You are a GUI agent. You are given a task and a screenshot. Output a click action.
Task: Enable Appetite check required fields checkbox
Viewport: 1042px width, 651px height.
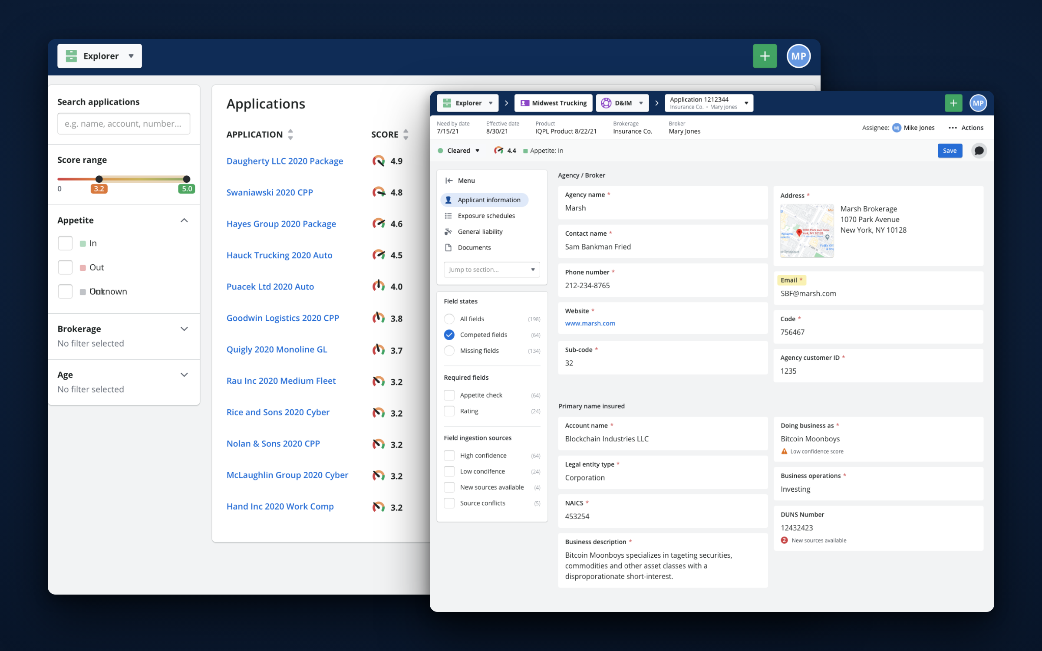(x=449, y=395)
